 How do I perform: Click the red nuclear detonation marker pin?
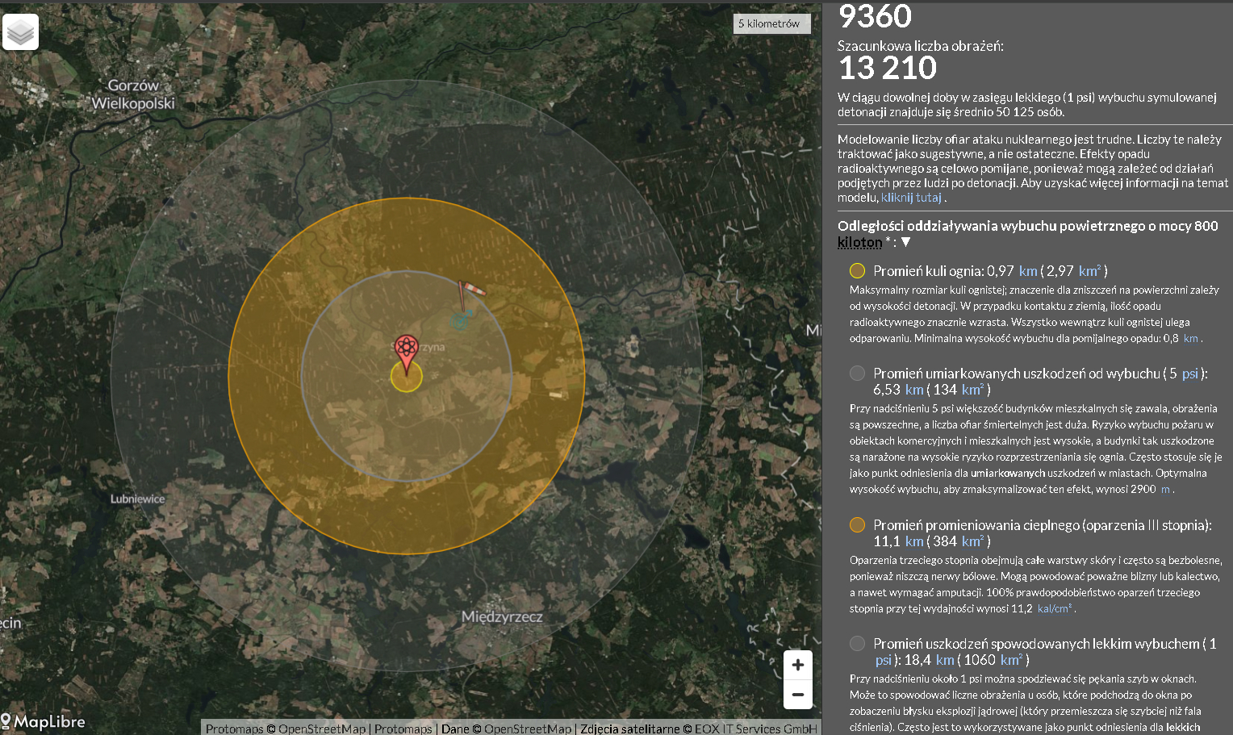[407, 352]
